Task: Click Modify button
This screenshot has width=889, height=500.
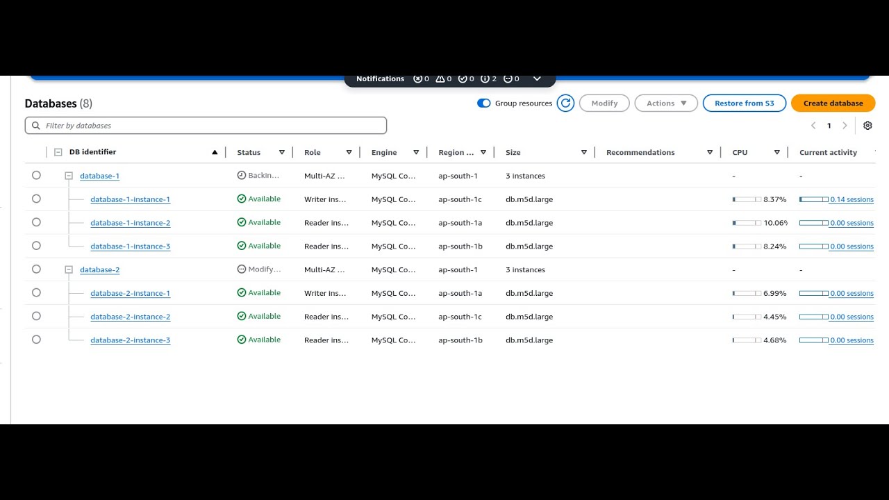Action: pos(604,103)
